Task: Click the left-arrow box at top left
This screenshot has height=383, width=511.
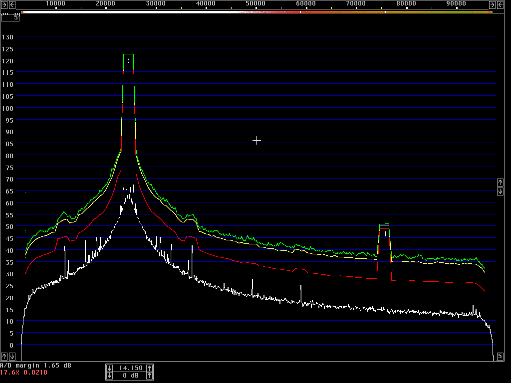Action: click(x=12, y=4)
